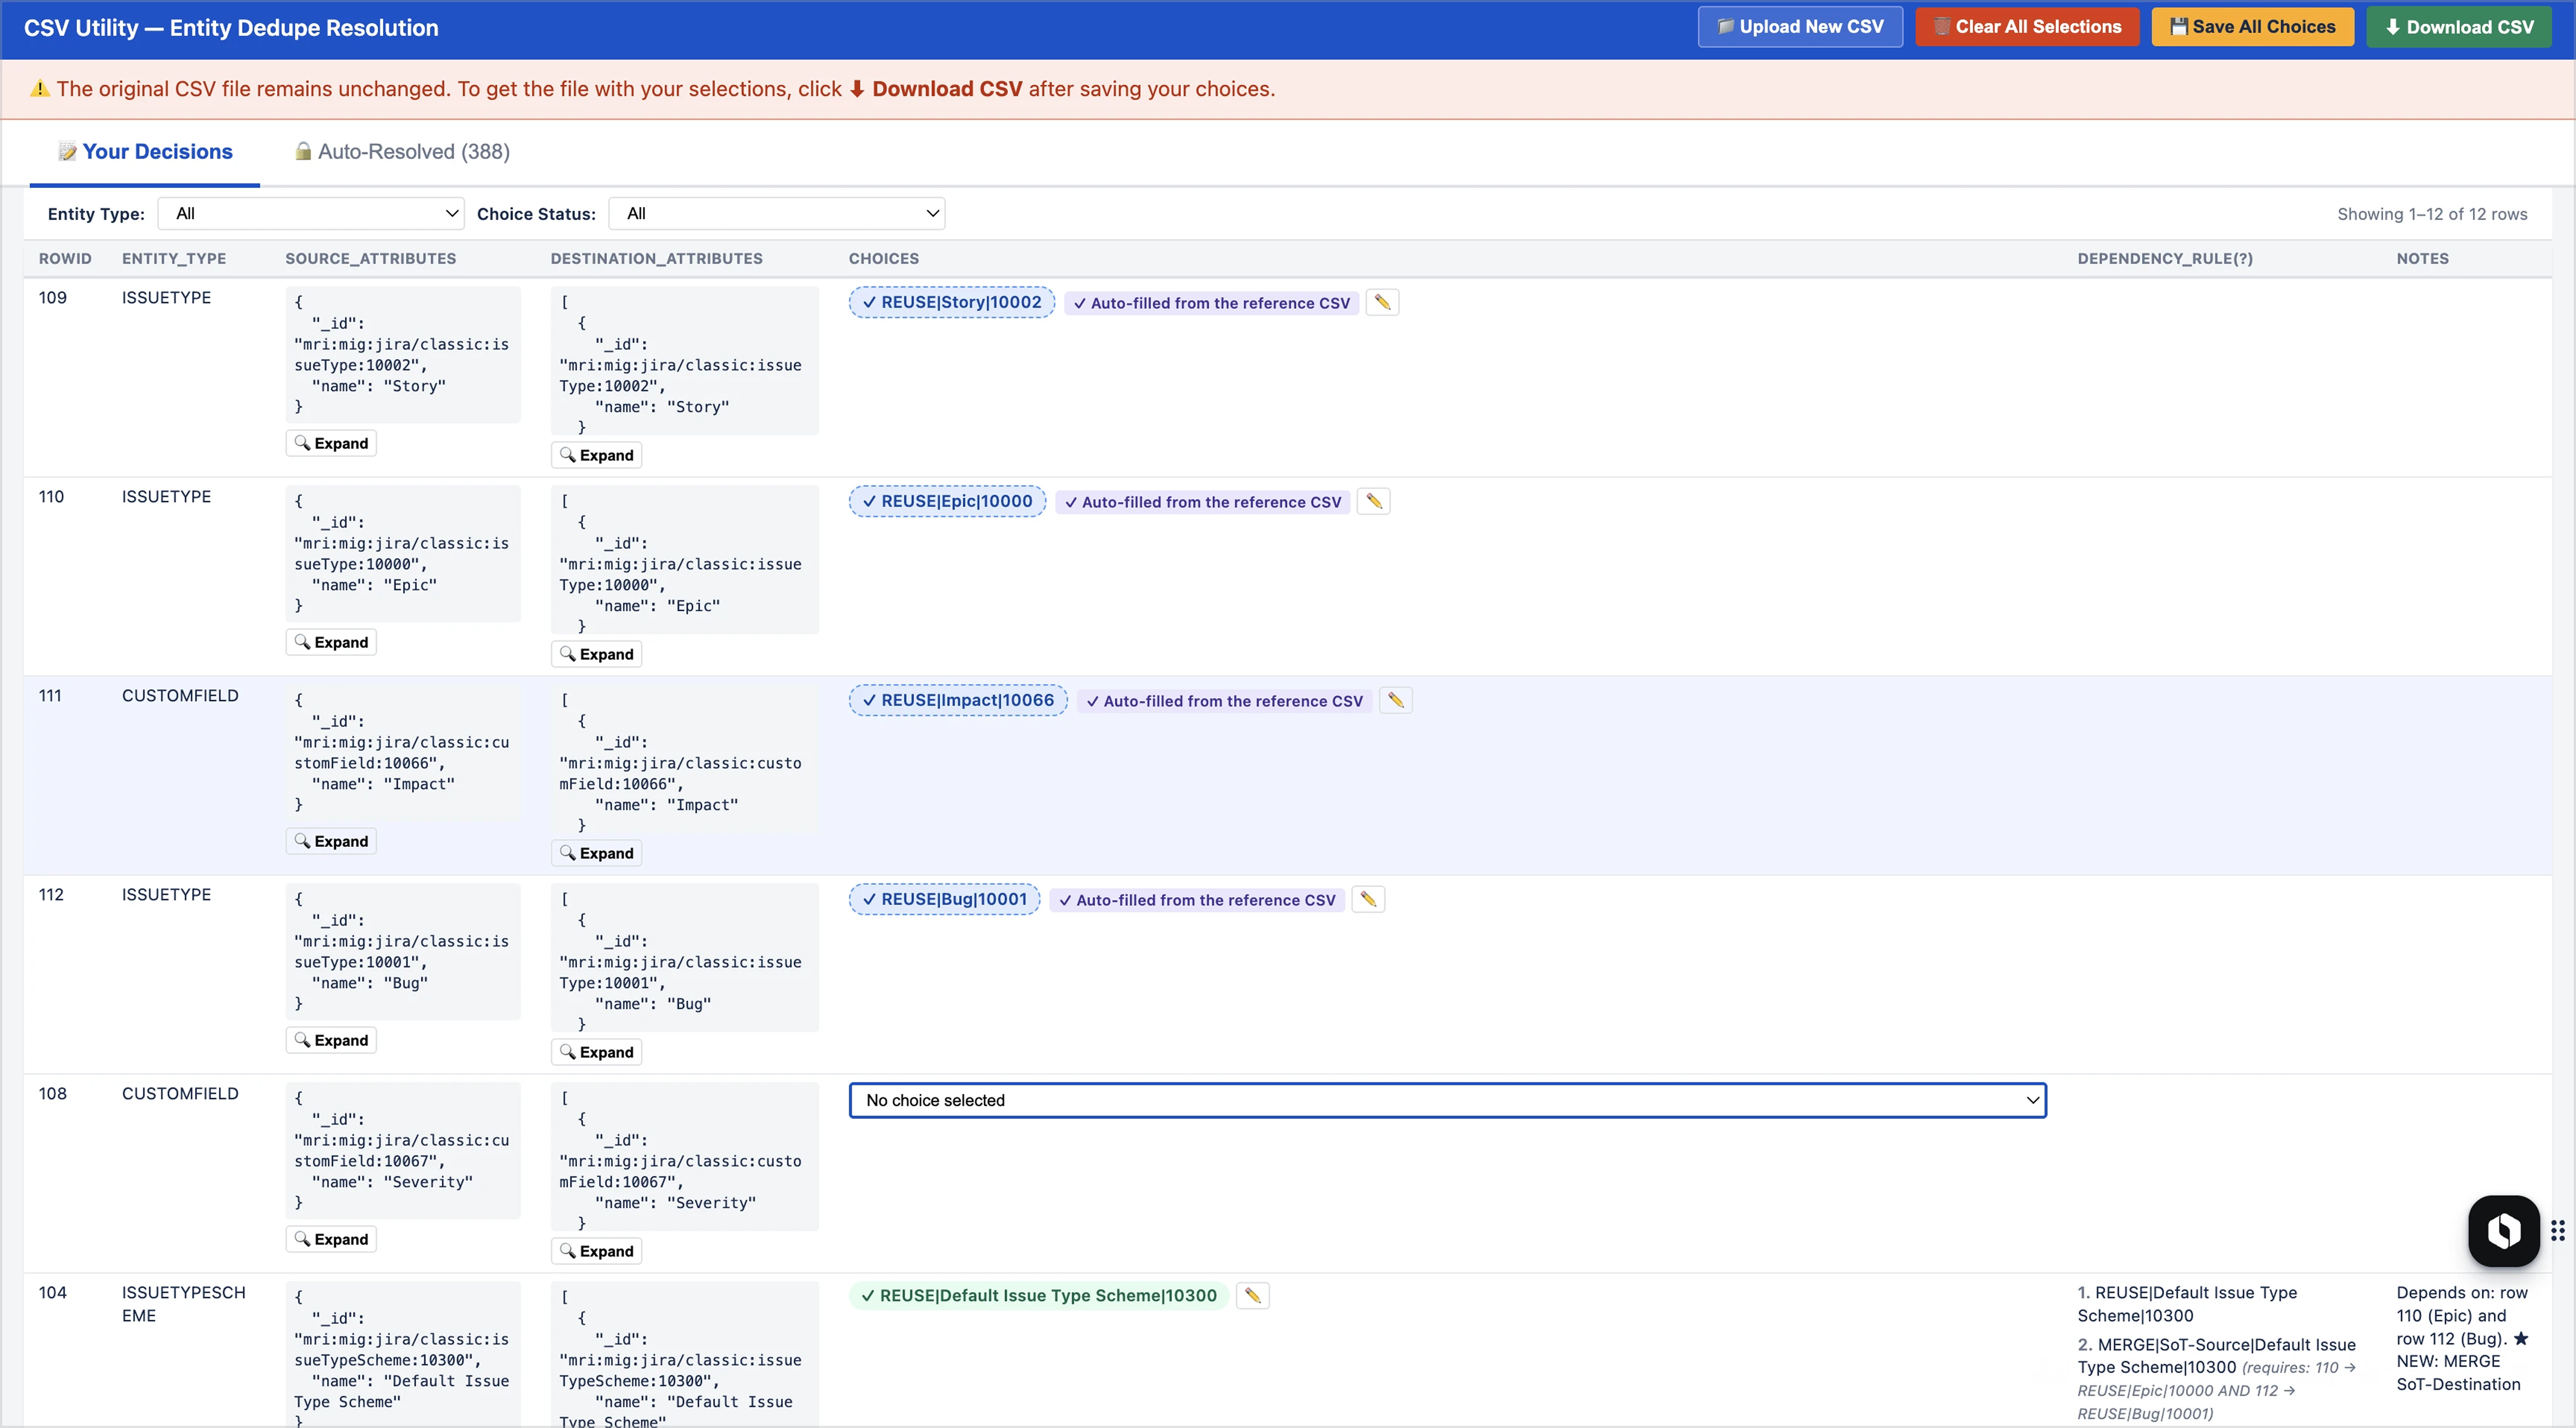The width and height of the screenshot is (2576, 1428).
Task: Open the Choice Status filter dropdown
Action: 777,213
